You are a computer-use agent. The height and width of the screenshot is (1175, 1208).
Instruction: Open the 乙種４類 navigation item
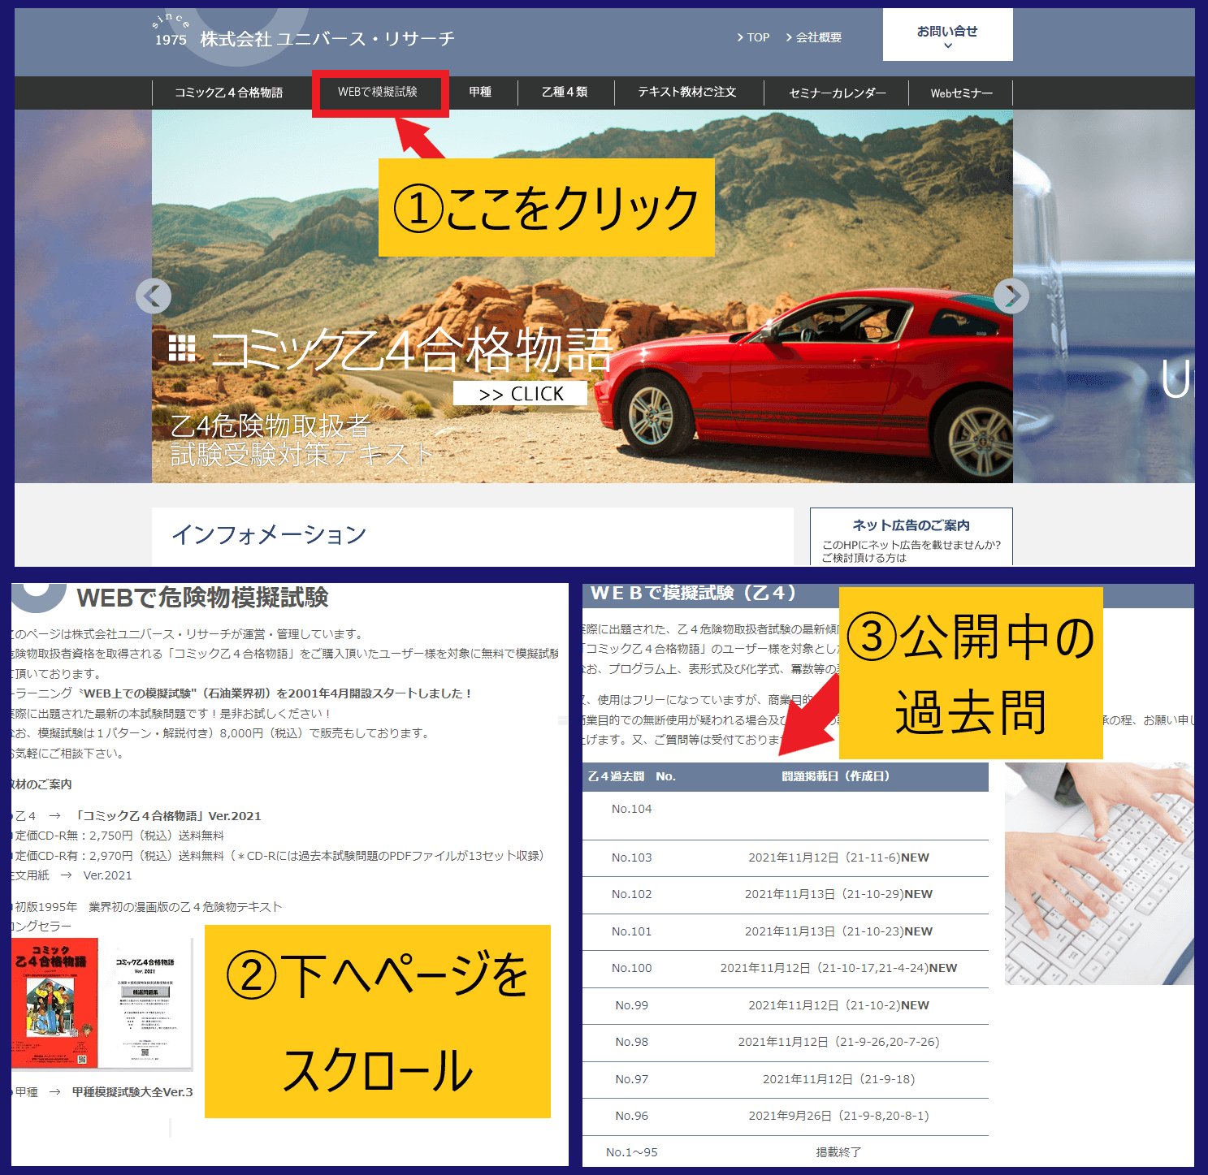[565, 93]
